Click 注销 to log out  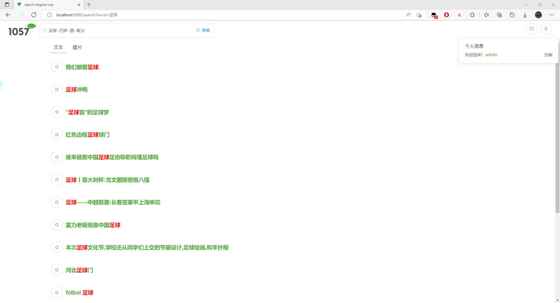548,55
